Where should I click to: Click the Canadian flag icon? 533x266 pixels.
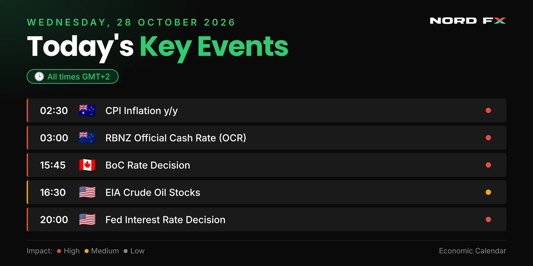pos(87,165)
